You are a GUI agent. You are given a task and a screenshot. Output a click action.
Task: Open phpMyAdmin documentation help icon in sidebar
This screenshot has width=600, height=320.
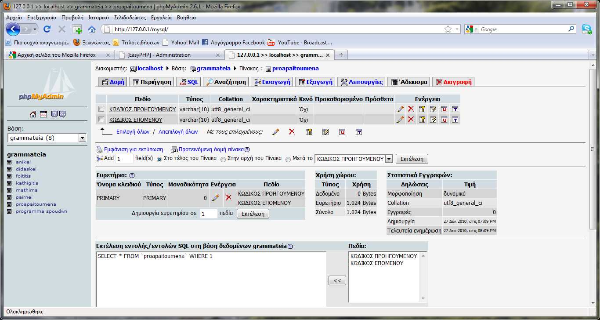click(x=54, y=114)
